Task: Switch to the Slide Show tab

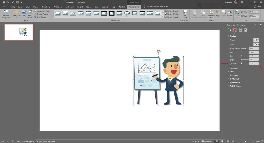Action: pyautogui.click(x=70, y=7)
